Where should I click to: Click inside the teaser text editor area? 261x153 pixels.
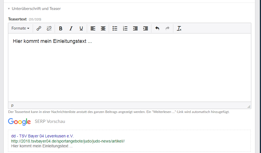point(130,68)
